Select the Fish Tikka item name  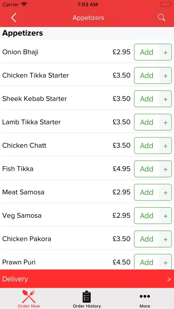tap(18, 169)
